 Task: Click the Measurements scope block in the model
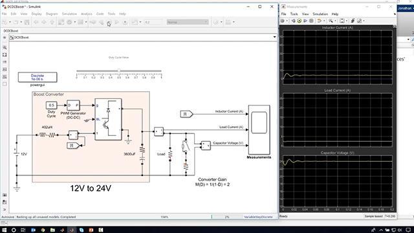click(259, 129)
